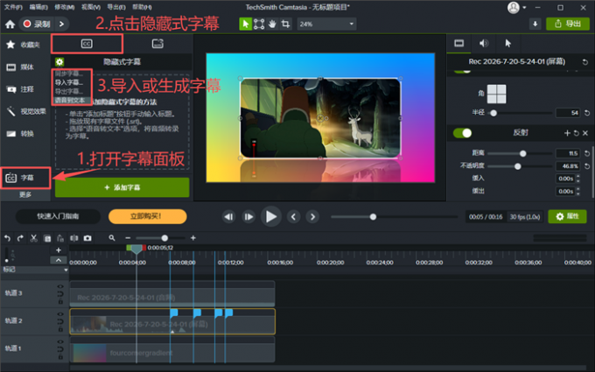The width and height of the screenshot is (595, 372).
Task: Select the 角 corner grid control
Action: [496, 94]
